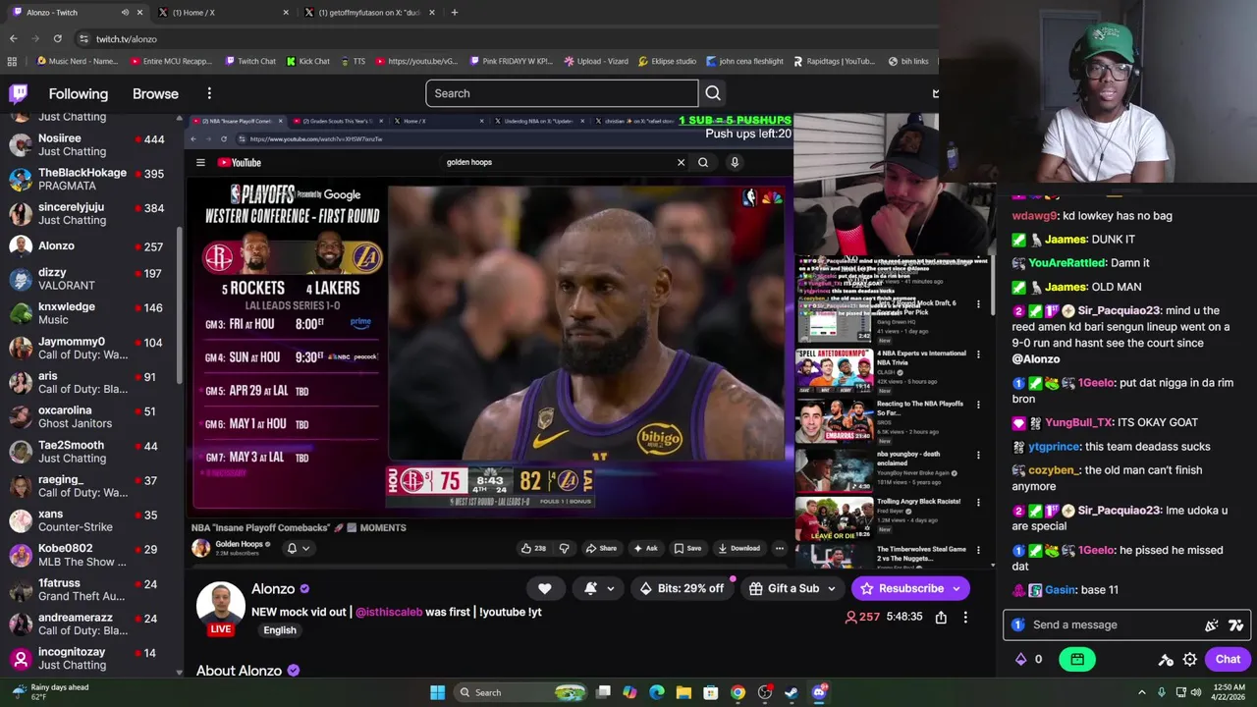Open channel points balance icon
The image size is (1257, 707).
pyautogui.click(x=1020, y=659)
